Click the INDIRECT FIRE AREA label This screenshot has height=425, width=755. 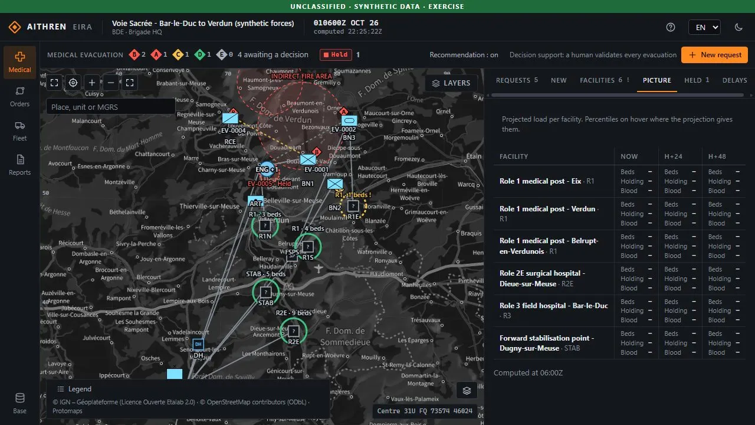point(301,76)
